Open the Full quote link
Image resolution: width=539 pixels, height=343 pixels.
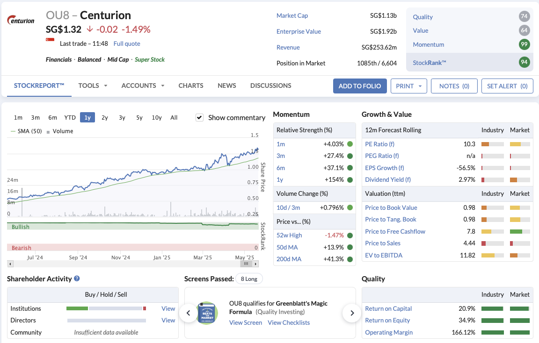[x=127, y=43]
